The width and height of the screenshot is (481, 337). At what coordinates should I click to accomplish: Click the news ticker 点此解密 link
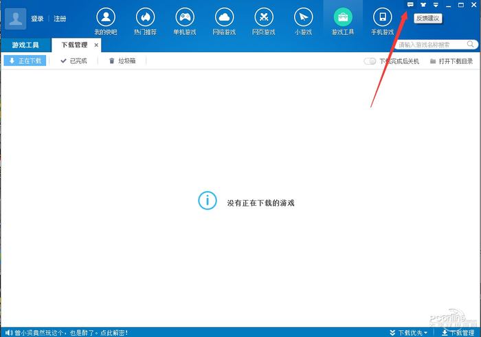[x=114, y=333]
